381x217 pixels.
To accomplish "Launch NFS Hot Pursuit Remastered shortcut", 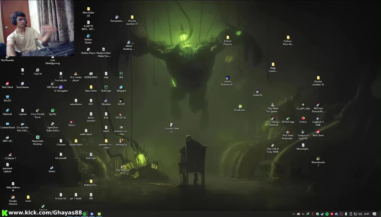I will (318, 108).
